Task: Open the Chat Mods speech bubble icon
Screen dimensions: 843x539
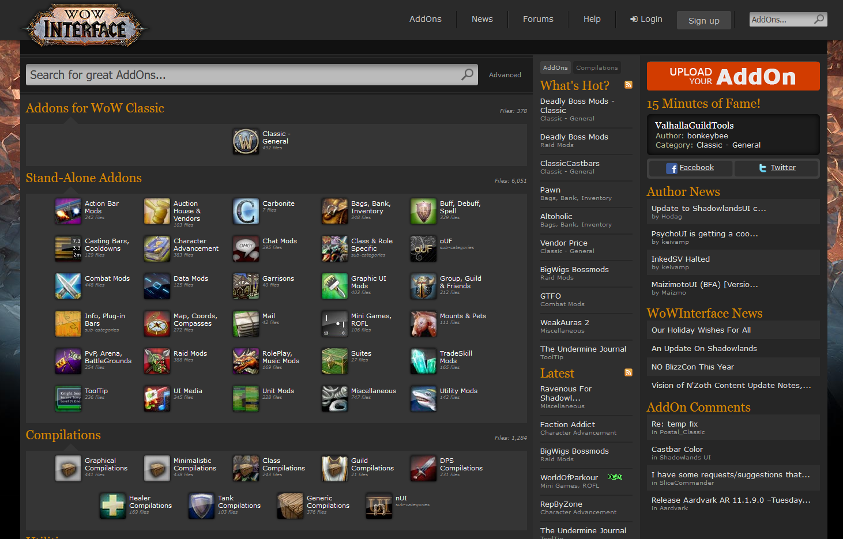Action: click(x=246, y=248)
